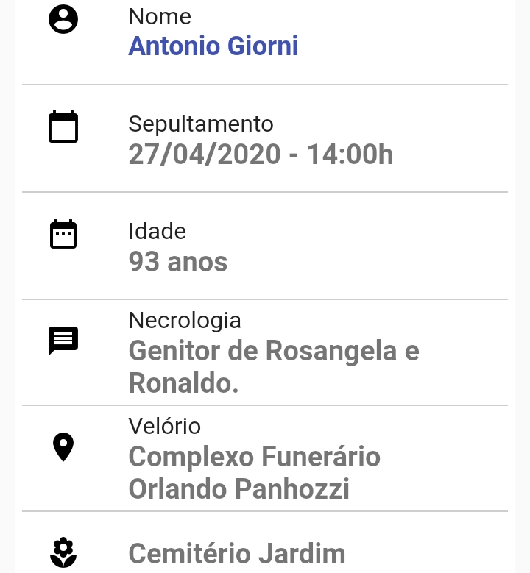Click the Nome label
The width and height of the screenshot is (530, 573).
[160, 16]
